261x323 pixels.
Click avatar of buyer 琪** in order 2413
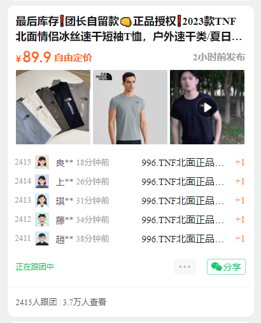[42, 200]
